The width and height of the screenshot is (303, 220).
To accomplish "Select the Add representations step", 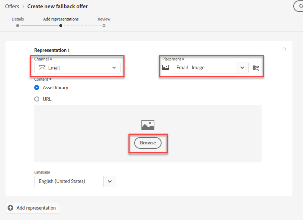I will pyautogui.click(x=61, y=19).
